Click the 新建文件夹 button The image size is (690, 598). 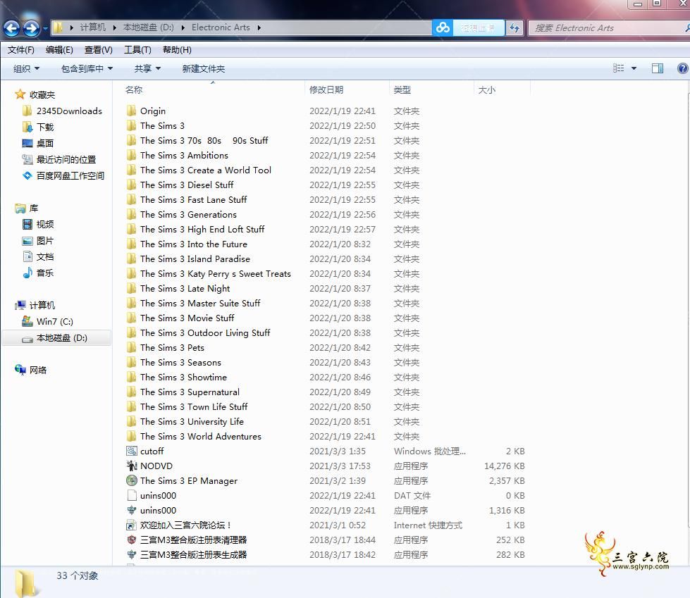(x=203, y=68)
